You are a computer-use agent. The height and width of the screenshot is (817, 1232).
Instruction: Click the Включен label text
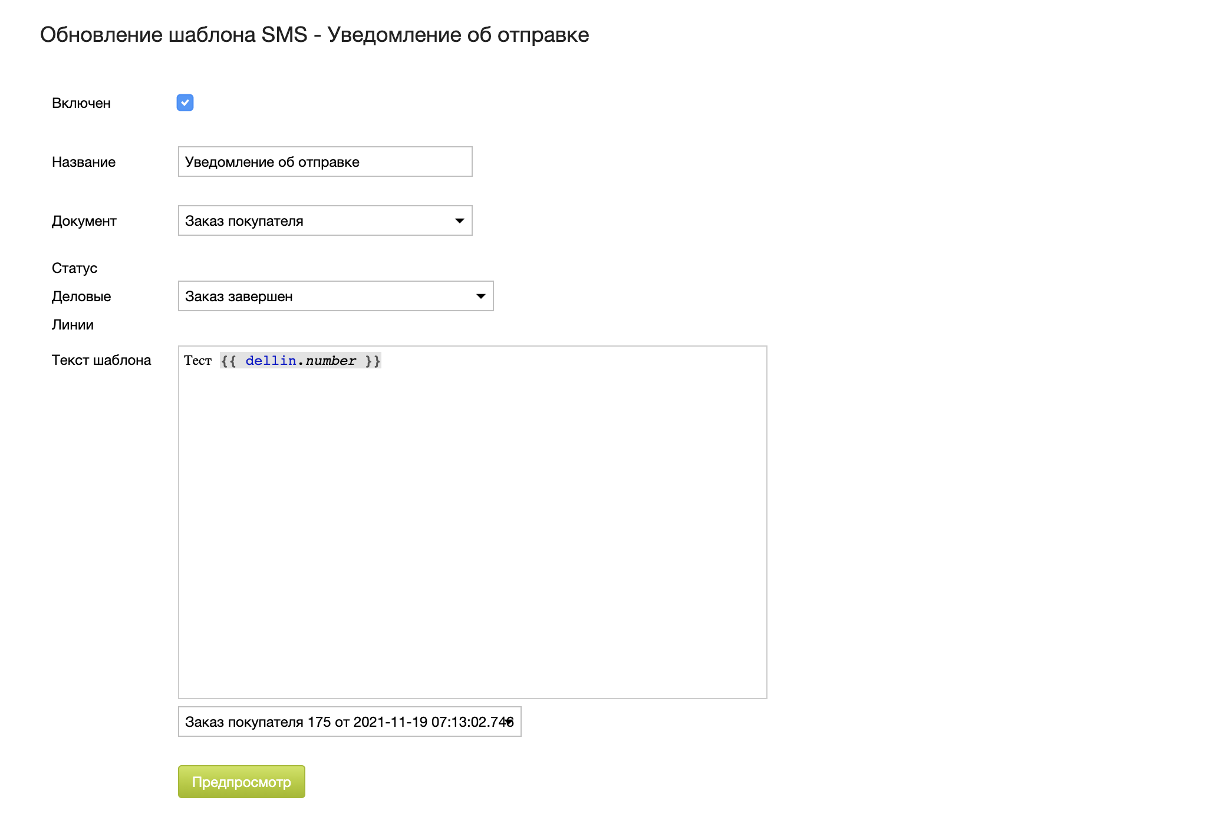(x=81, y=103)
